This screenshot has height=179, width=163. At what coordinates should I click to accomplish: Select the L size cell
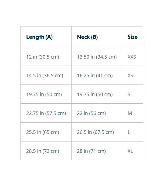click(x=129, y=132)
